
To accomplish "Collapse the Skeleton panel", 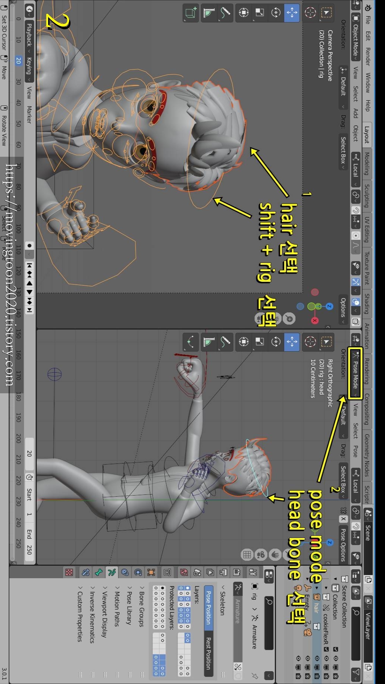I will 223,600.
